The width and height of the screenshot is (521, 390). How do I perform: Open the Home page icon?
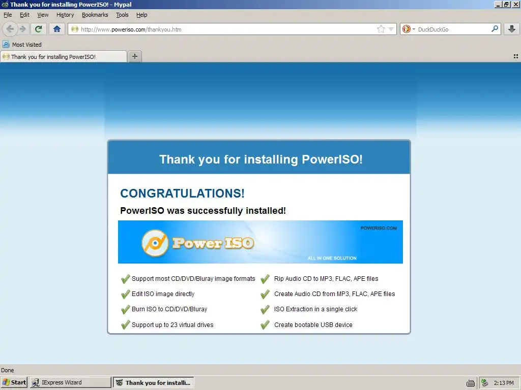pos(57,29)
